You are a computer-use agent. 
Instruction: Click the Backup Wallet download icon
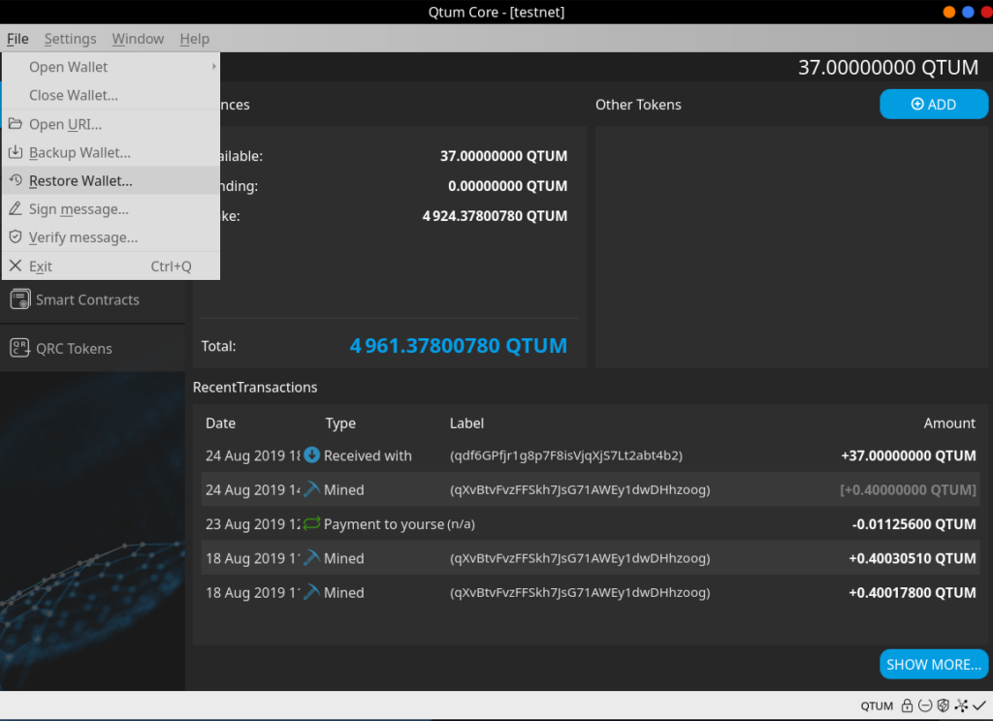tap(16, 152)
